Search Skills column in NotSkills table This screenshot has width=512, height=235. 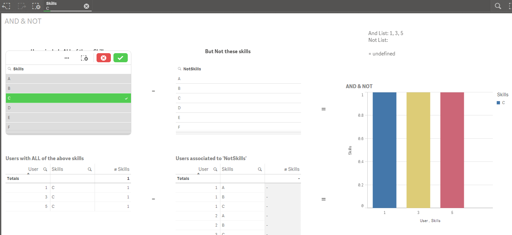260,169
